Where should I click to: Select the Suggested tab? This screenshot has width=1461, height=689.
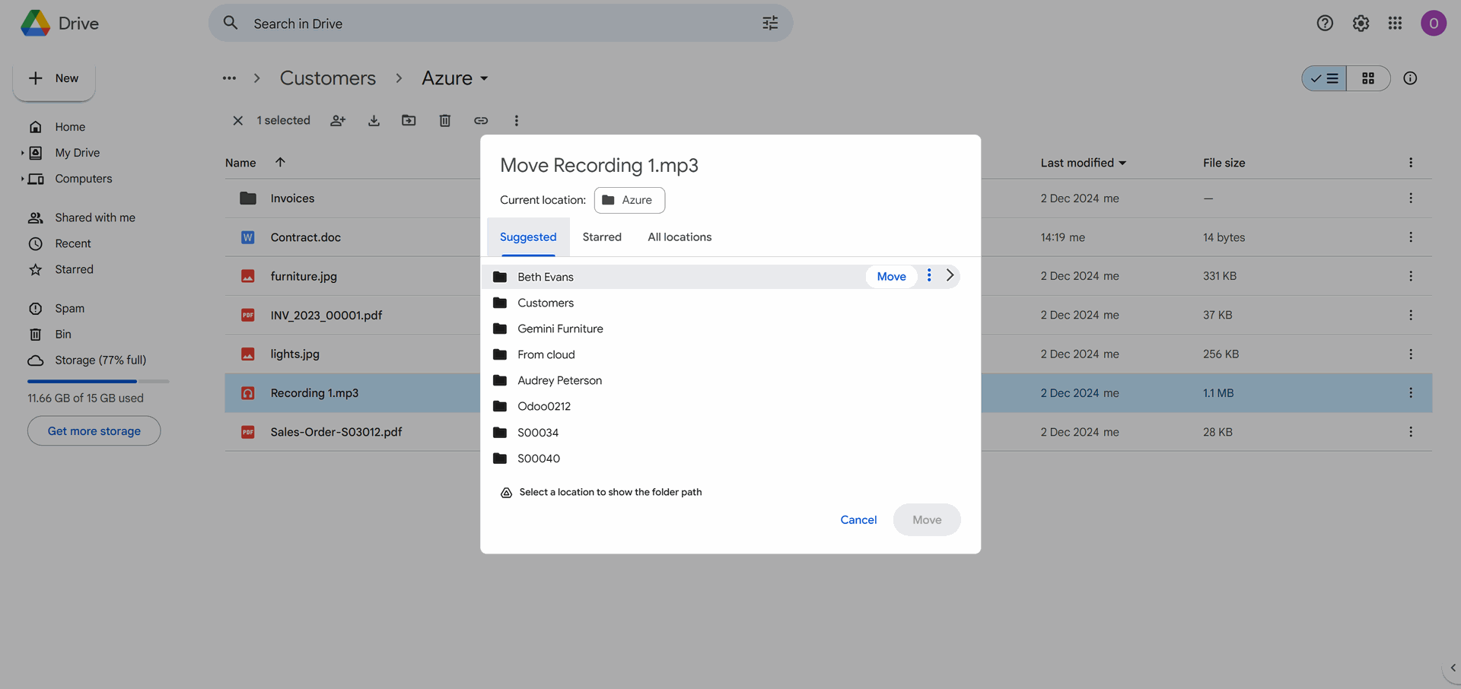click(x=528, y=237)
